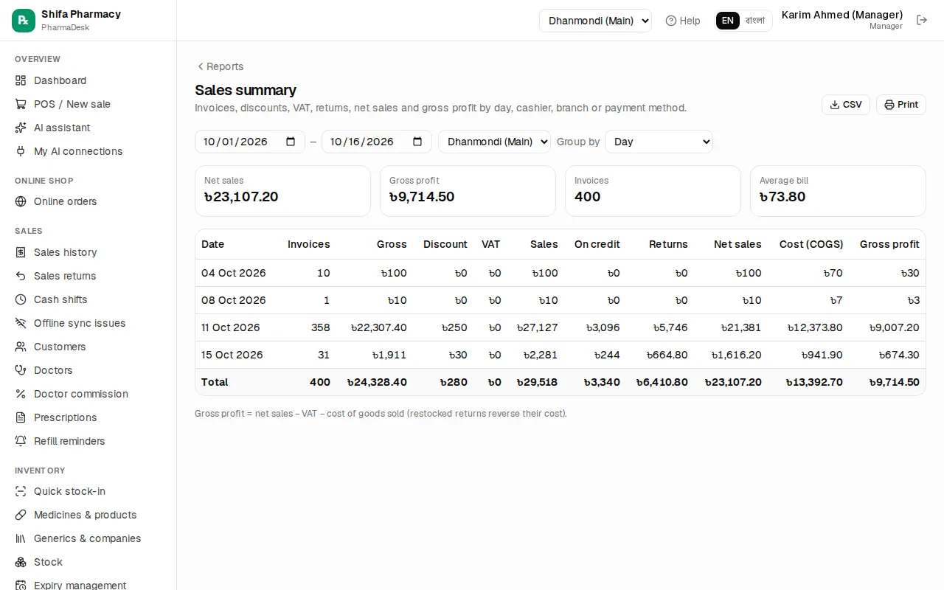Click the POS shopping cart icon
Image resolution: width=944 pixels, height=590 pixels.
21,104
